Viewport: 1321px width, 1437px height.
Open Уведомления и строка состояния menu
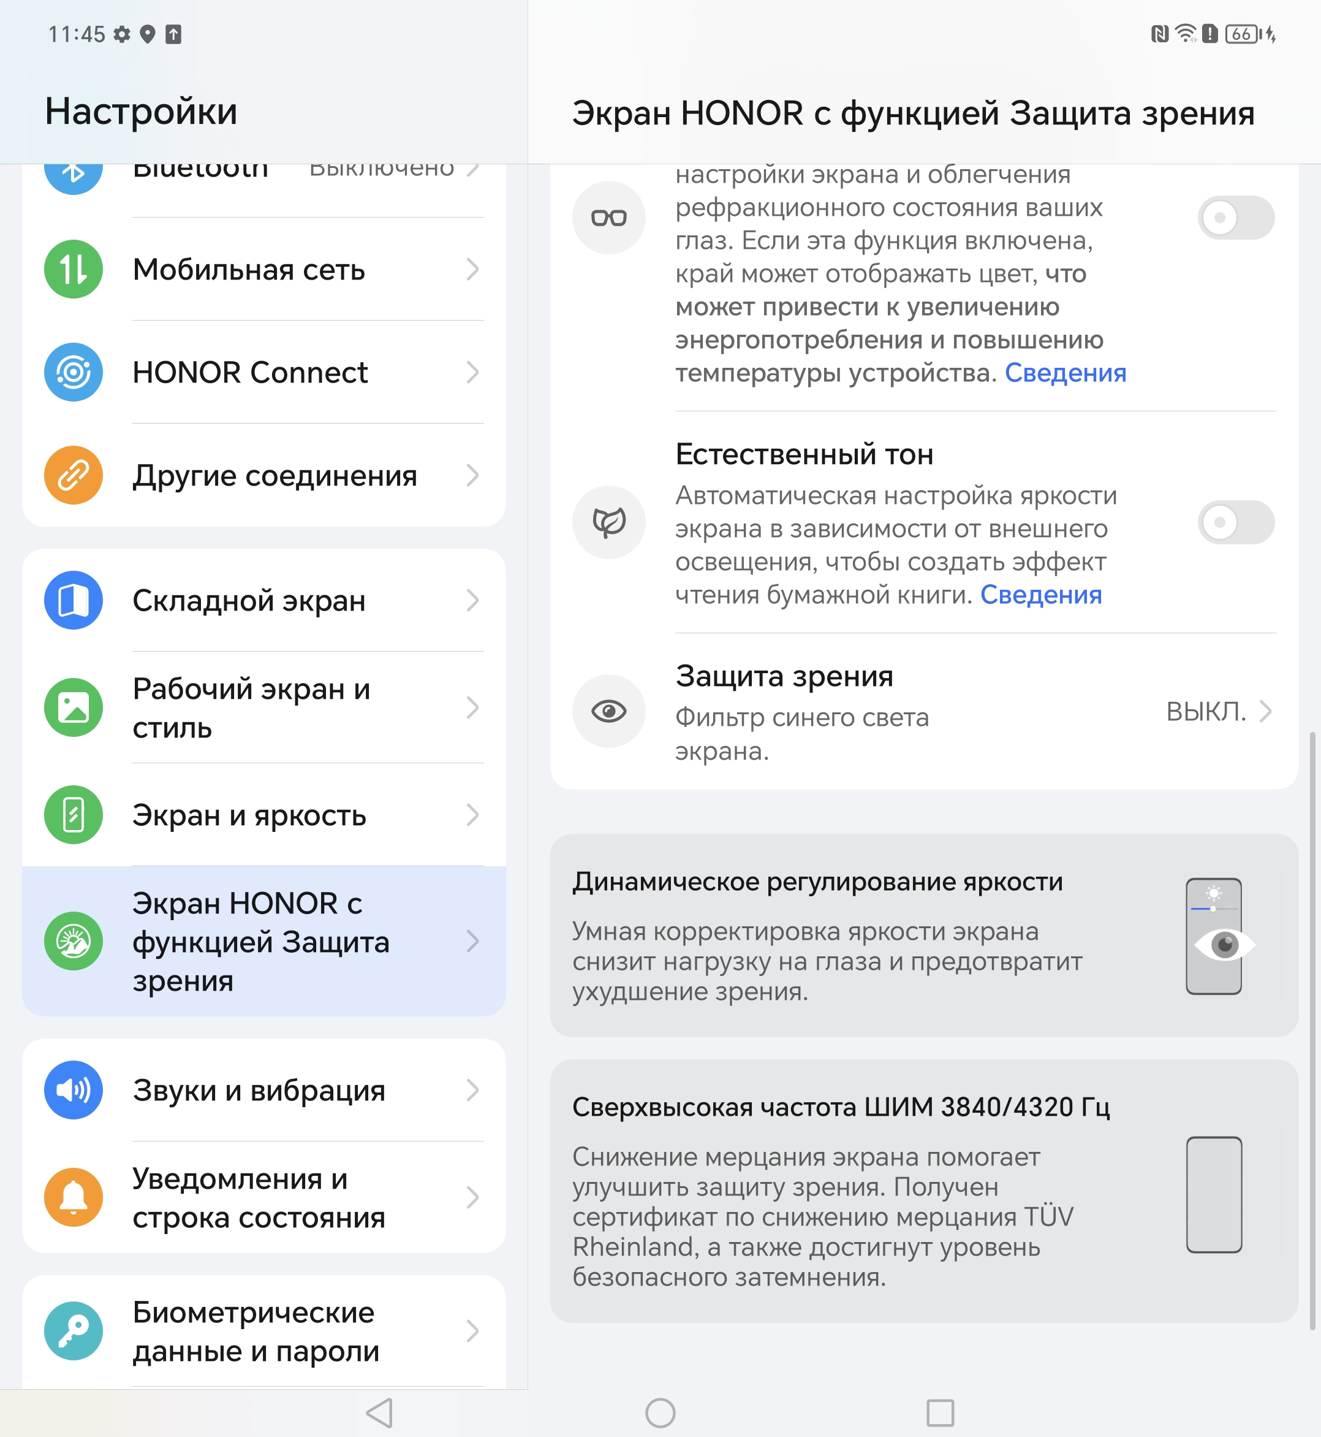[263, 1197]
